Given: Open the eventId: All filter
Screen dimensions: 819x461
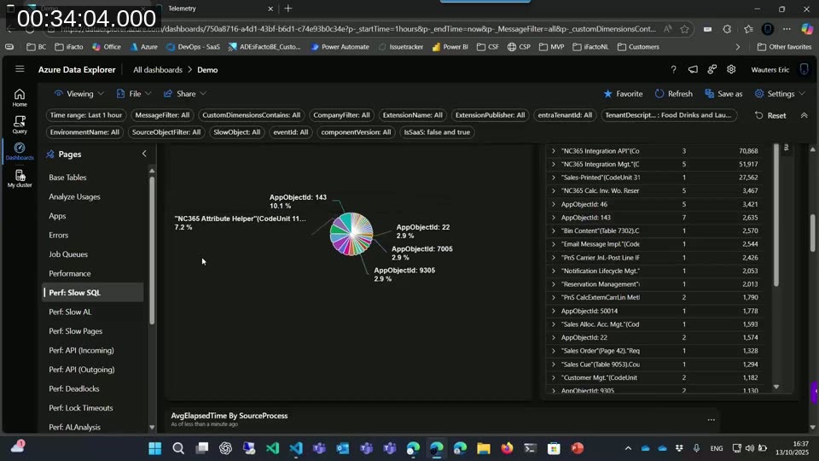Looking at the screenshot, I should (x=290, y=132).
